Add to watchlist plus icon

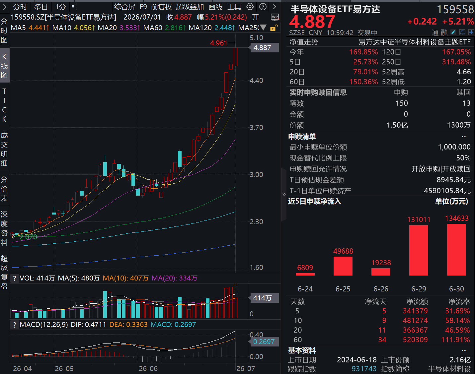471,32
